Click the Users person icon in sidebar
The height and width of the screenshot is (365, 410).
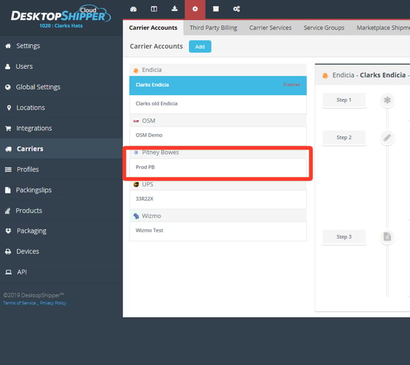coord(8,66)
